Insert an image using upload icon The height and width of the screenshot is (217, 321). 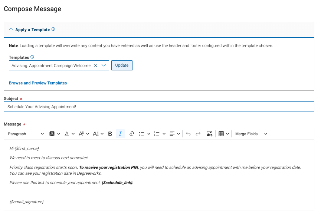tap(209, 134)
